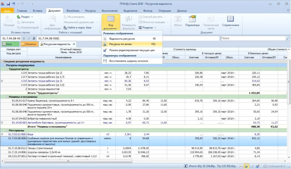This screenshot has width=291, height=169.
Task: Click the Найти в норм. базе icon
Action: pos(65,28)
